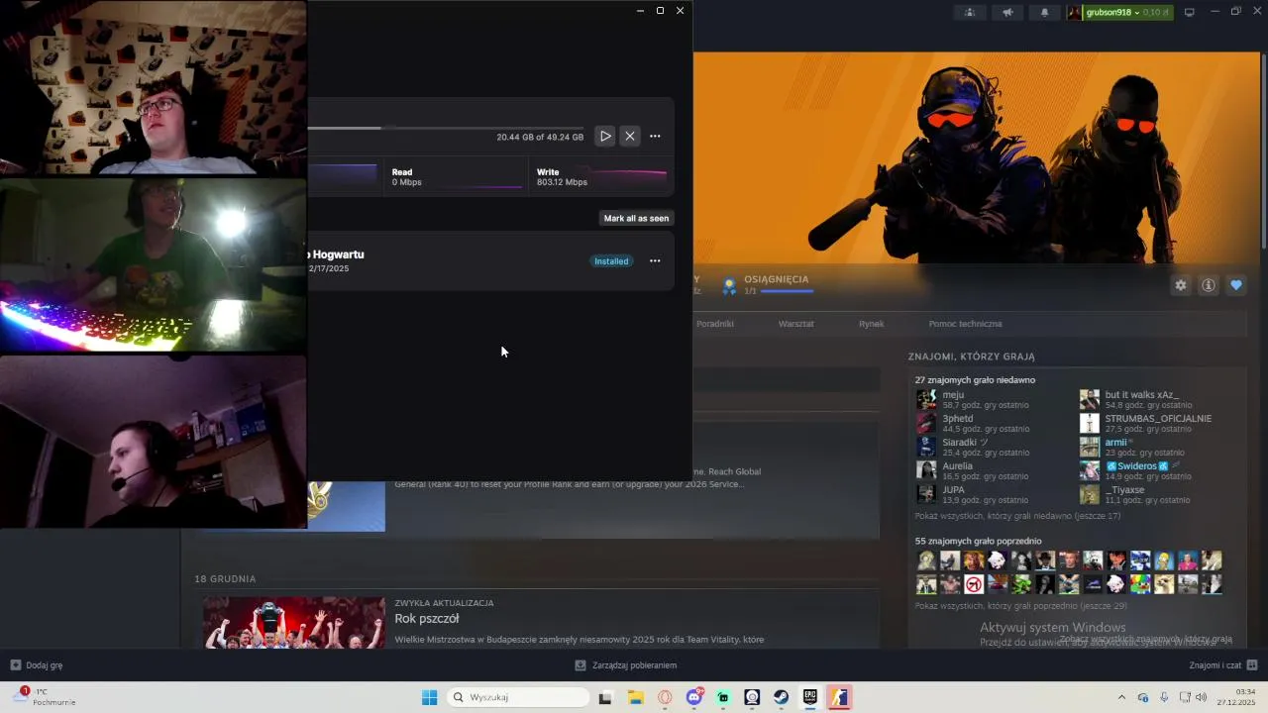Open Zarządzaj pobieraniem downloads manager
The image size is (1268, 713).
626,665
